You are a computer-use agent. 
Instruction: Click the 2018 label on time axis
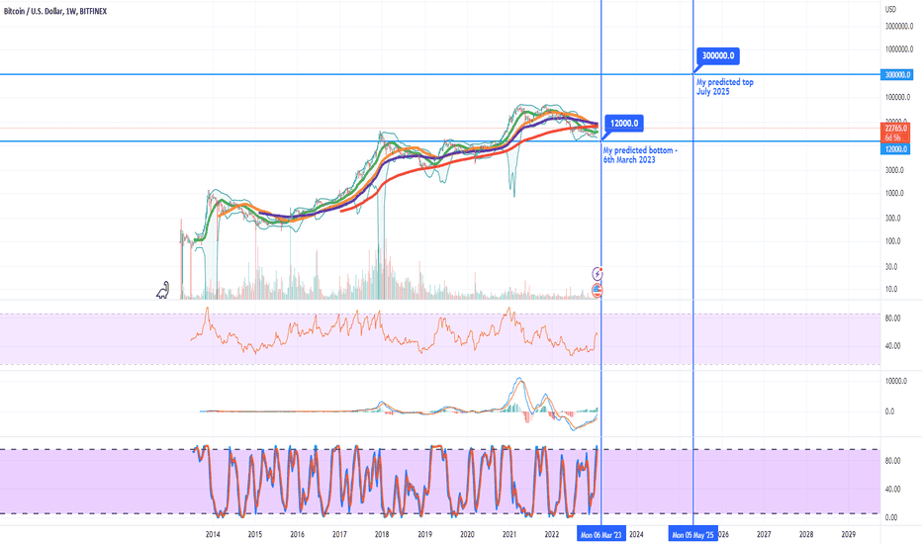coord(382,534)
